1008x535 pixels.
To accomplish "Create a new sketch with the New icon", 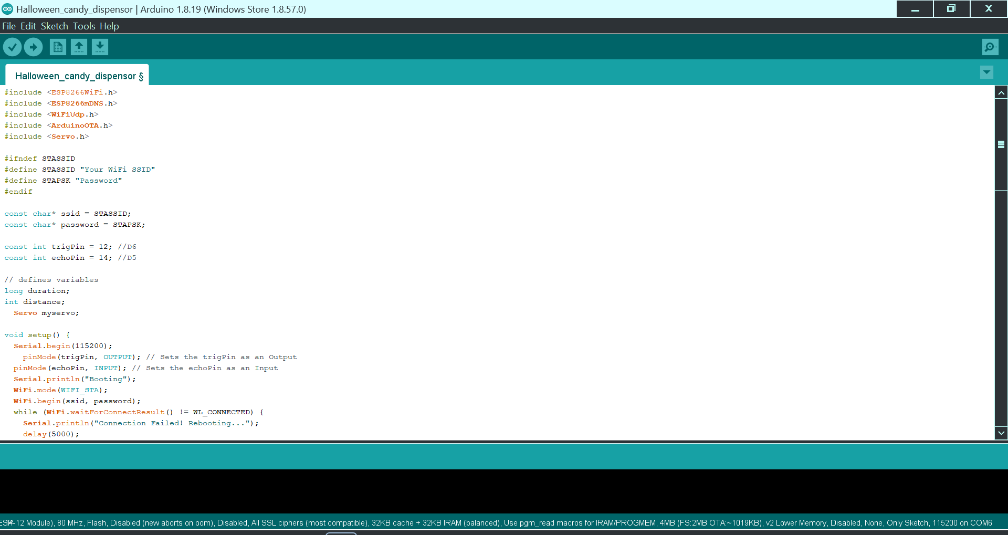I will [58, 47].
